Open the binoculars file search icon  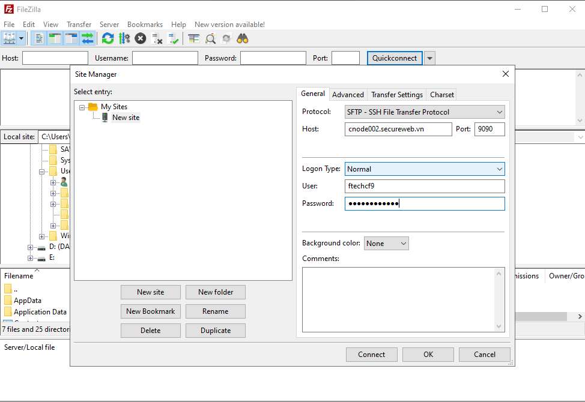pyautogui.click(x=243, y=38)
